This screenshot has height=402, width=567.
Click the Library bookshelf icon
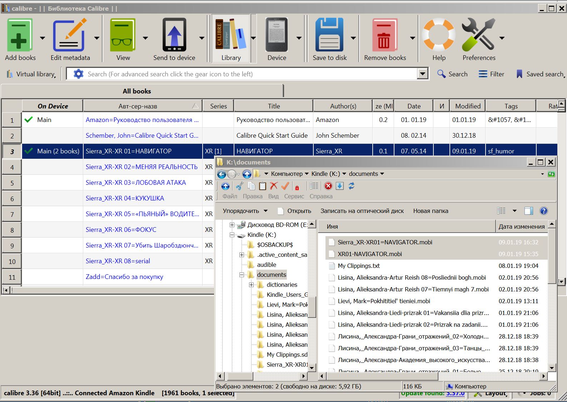pyautogui.click(x=231, y=35)
